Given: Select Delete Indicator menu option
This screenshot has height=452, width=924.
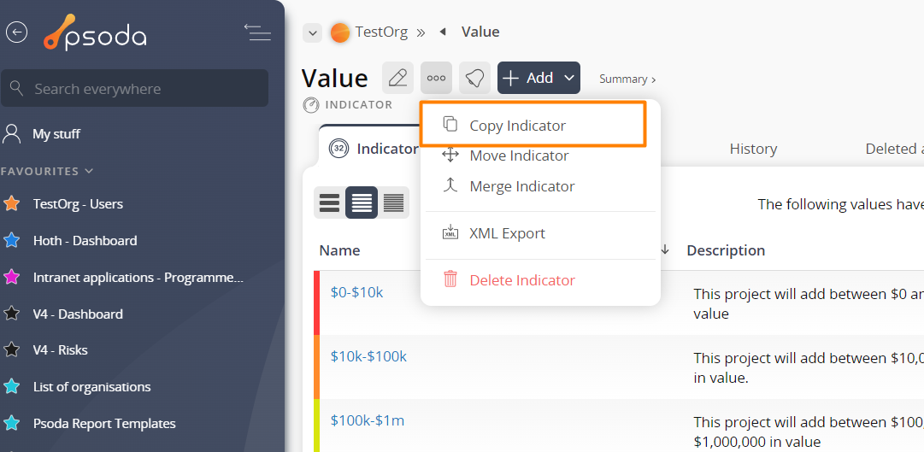Looking at the screenshot, I should (521, 280).
